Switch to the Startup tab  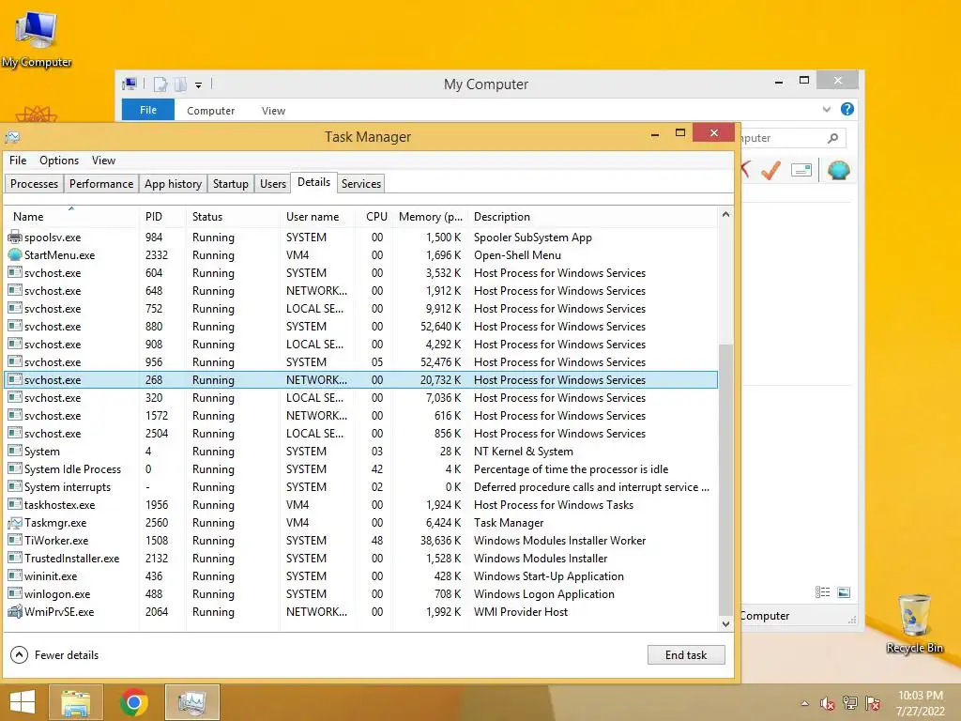point(231,184)
